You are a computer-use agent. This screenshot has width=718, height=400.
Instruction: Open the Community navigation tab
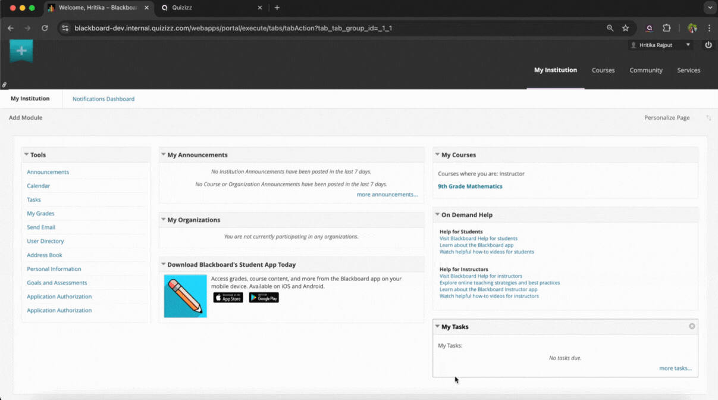(646, 70)
